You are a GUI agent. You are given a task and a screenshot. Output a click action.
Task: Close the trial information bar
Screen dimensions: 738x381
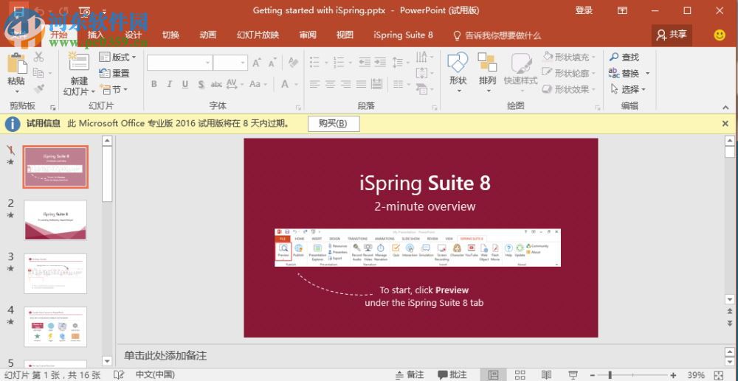pyautogui.click(x=725, y=124)
